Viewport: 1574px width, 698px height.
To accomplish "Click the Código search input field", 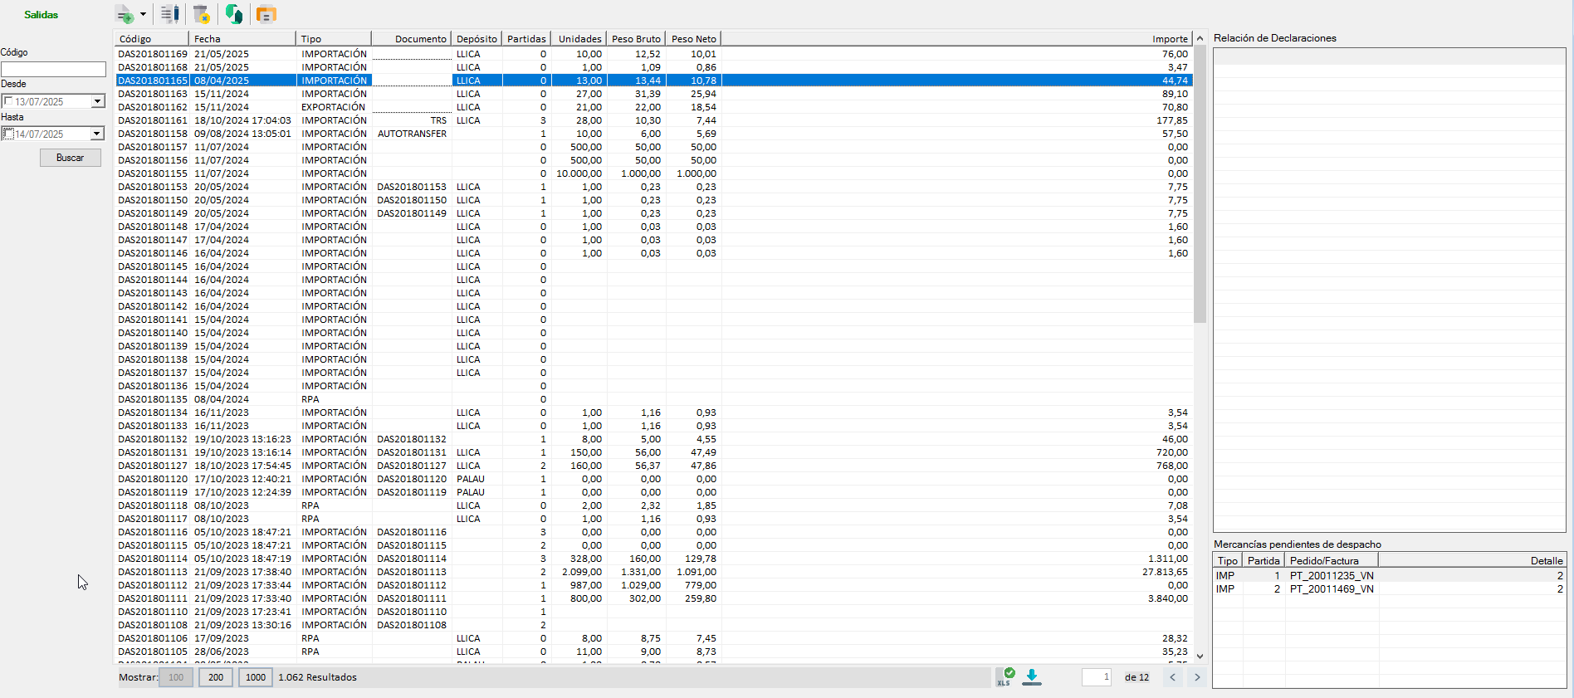I will 54,69.
